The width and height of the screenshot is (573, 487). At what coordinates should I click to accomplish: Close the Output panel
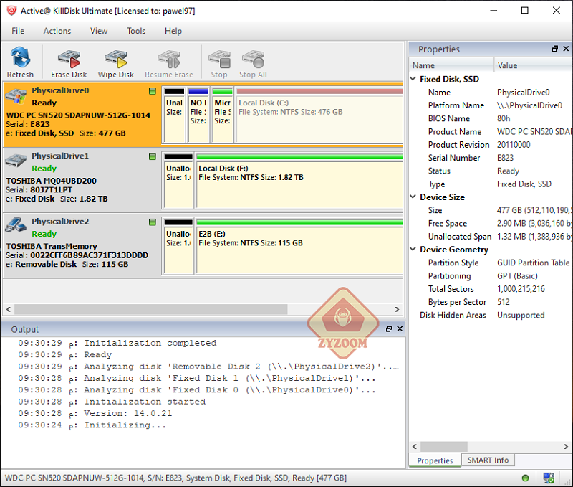[400, 329]
